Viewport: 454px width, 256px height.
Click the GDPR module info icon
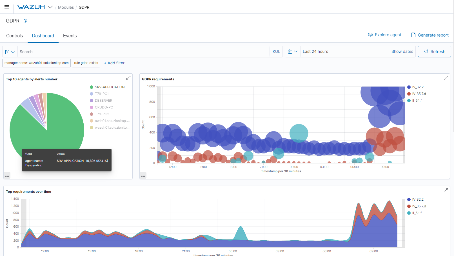[x=25, y=21]
